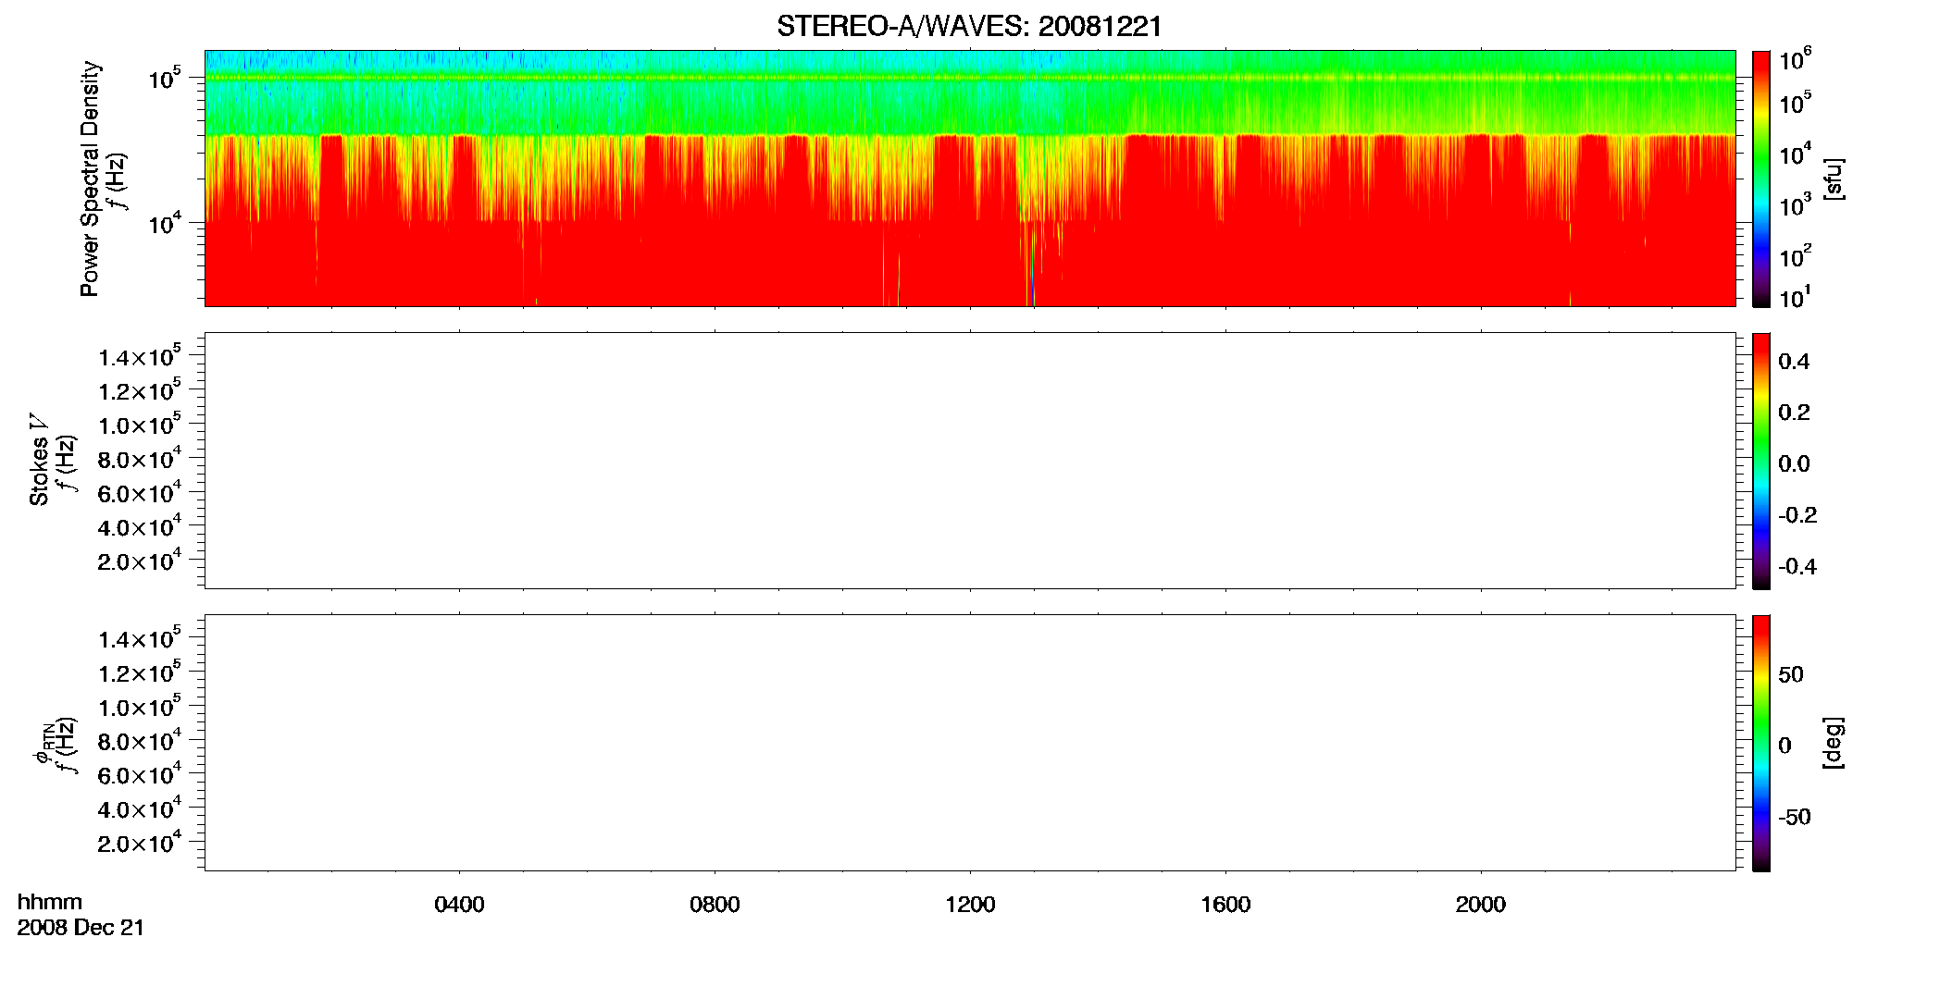Click the Power Spectral Density axis label

tap(90, 179)
